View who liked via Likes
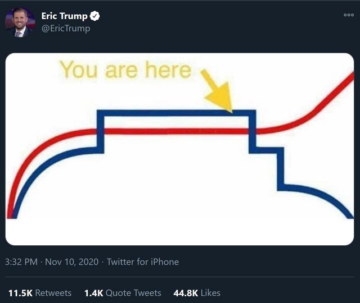Viewport: 360px width, 303px height. [x=210, y=293]
